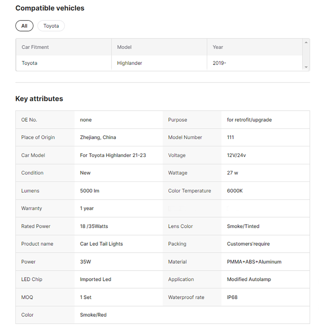This screenshot has width=327, height=327.
Task: Click the Car Led Tail Lights product name
Action: [101, 244]
